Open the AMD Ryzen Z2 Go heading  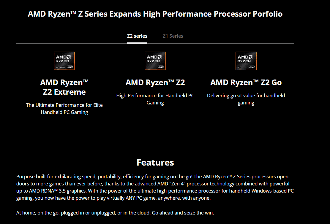[246, 82]
